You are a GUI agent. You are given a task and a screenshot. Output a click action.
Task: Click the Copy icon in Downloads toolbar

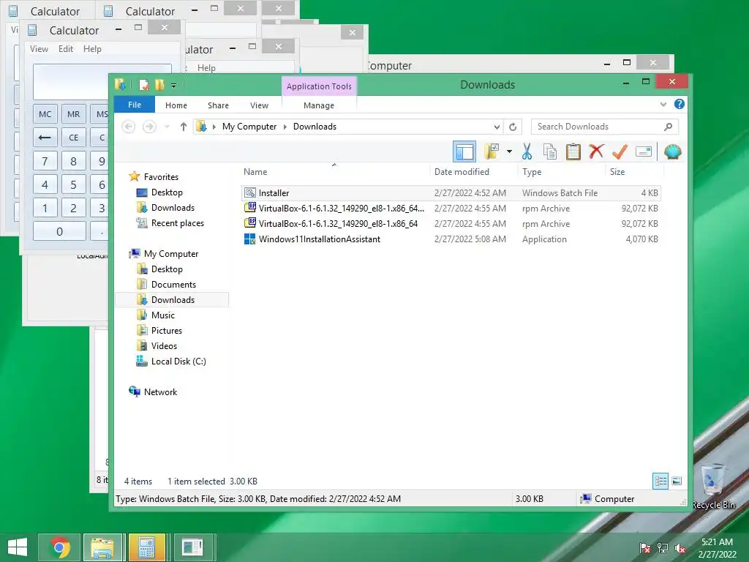(550, 152)
